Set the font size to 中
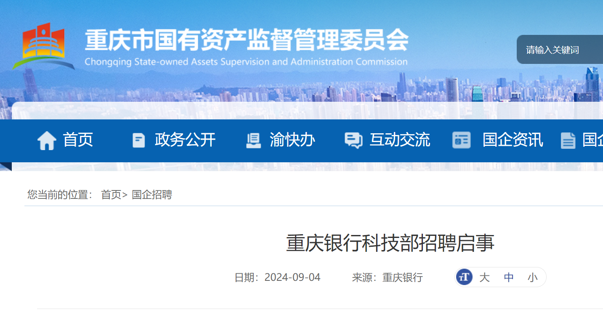The width and height of the screenshot is (603, 317). tap(509, 277)
